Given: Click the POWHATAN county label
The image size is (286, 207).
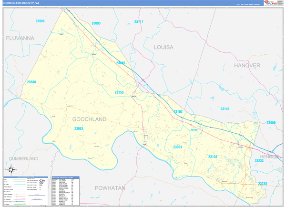Looking at the screenshot, I should [110, 188].
